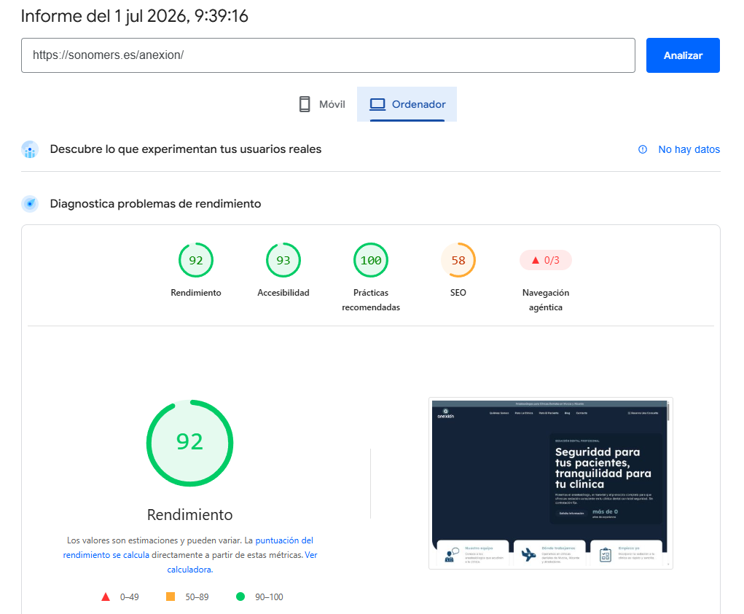
Task: Click the Accesibilidad category label
Action: click(x=283, y=293)
